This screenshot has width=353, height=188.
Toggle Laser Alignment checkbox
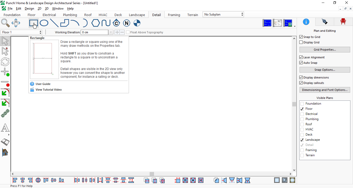click(x=301, y=57)
